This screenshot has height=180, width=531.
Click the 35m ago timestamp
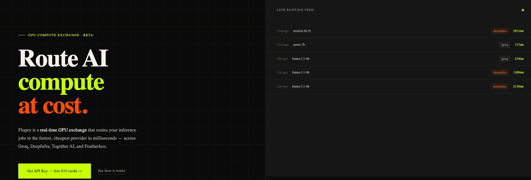(283, 31)
